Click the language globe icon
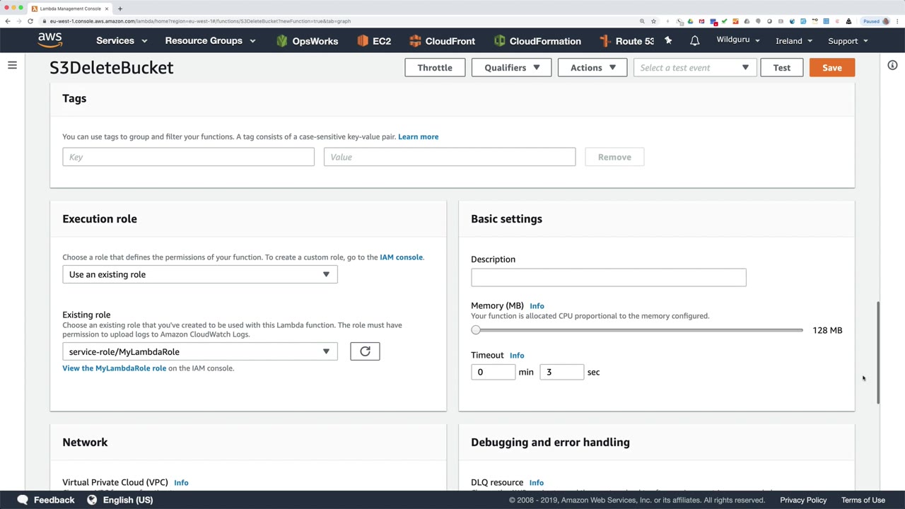The width and height of the screenshot is (905, 509). 92,500
